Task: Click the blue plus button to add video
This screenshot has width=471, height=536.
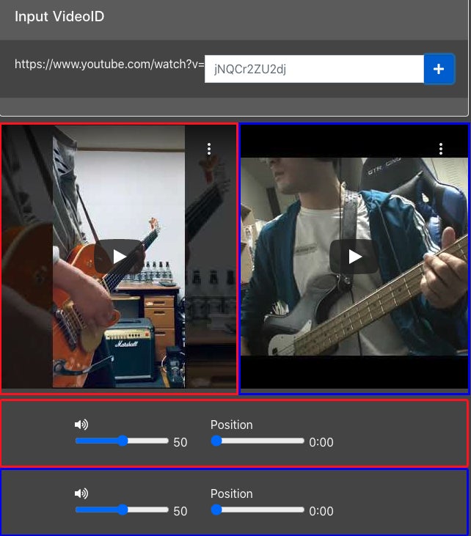Action: coord(439,69)
